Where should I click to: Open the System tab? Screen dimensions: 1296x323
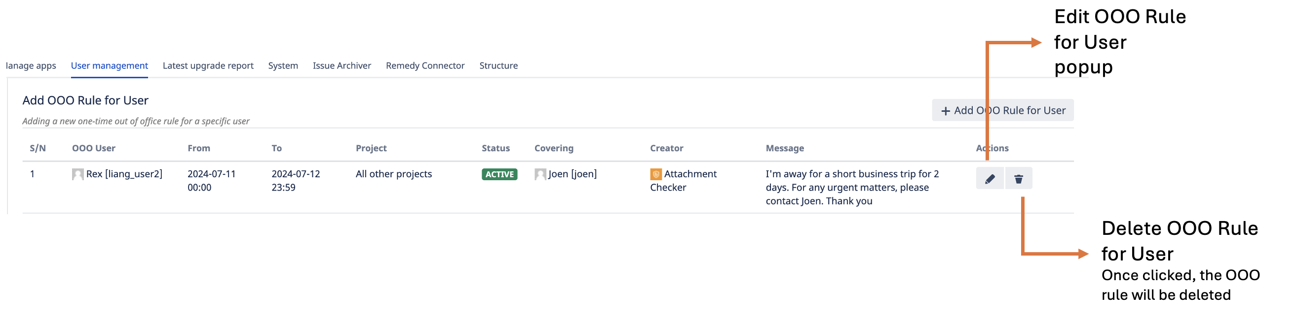(283, 65)
